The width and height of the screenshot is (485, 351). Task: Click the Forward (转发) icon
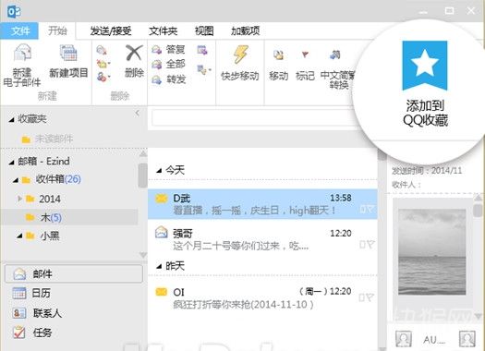pos(157,79)
